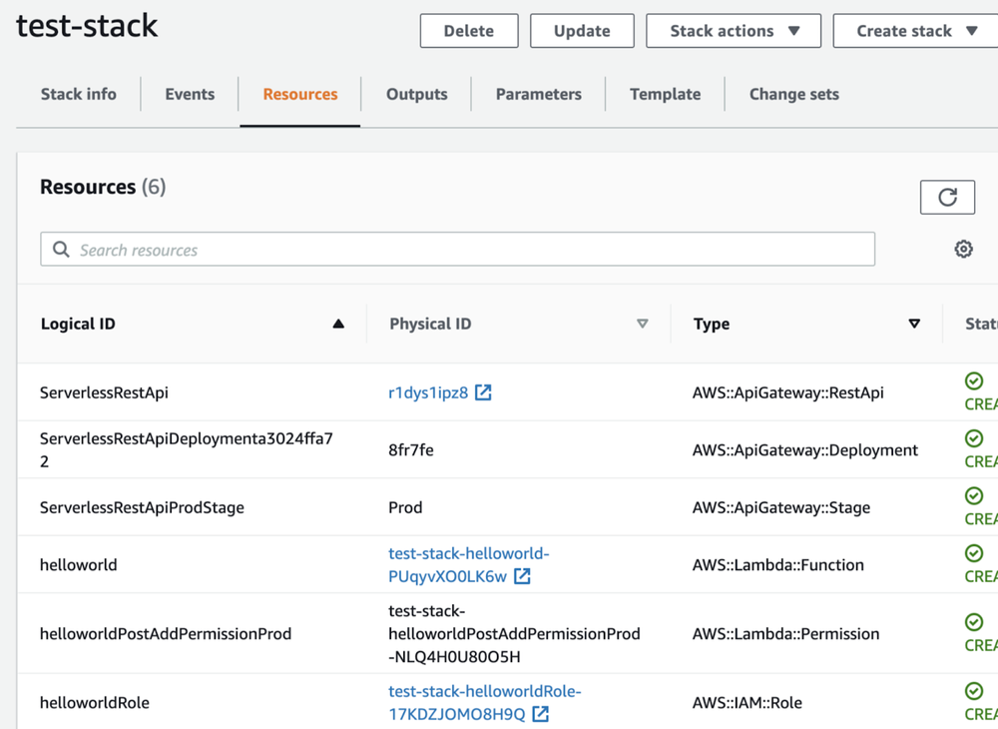Open external link icon beside r1dys1ipz8
The width and height of the screenshot is (998, 729).
pos(483,392)
